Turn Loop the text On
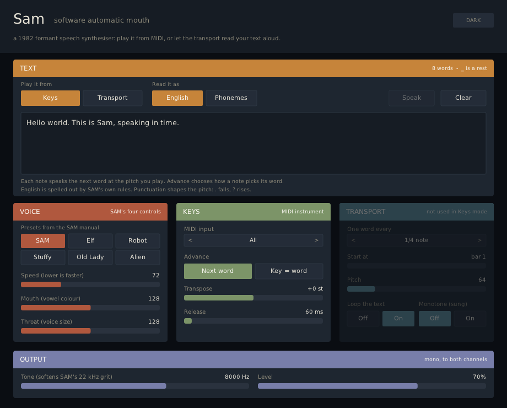Viewport: 507px width, 408px height. [398, 318]
